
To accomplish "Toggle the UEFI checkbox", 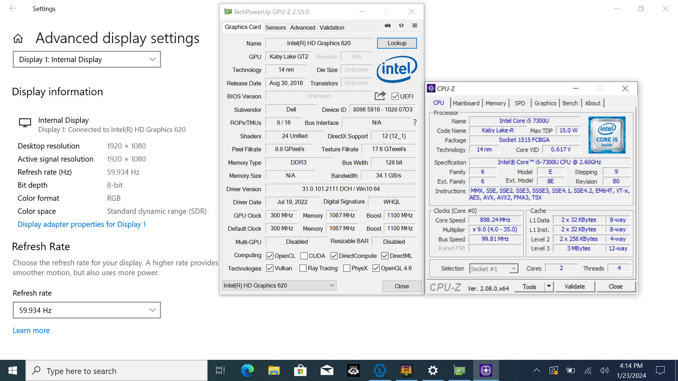I will 395,96.
